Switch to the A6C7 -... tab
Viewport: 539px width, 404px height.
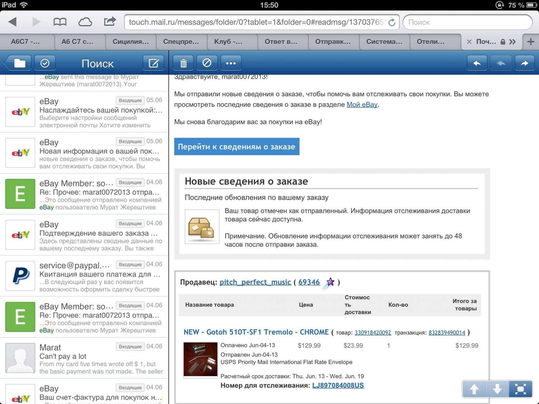27,42
